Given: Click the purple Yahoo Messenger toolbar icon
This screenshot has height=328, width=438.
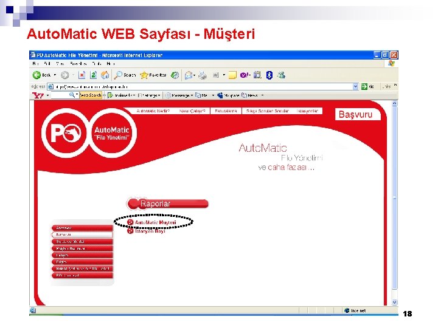Looking at the screenshot, I should click(x=245, y=75).
